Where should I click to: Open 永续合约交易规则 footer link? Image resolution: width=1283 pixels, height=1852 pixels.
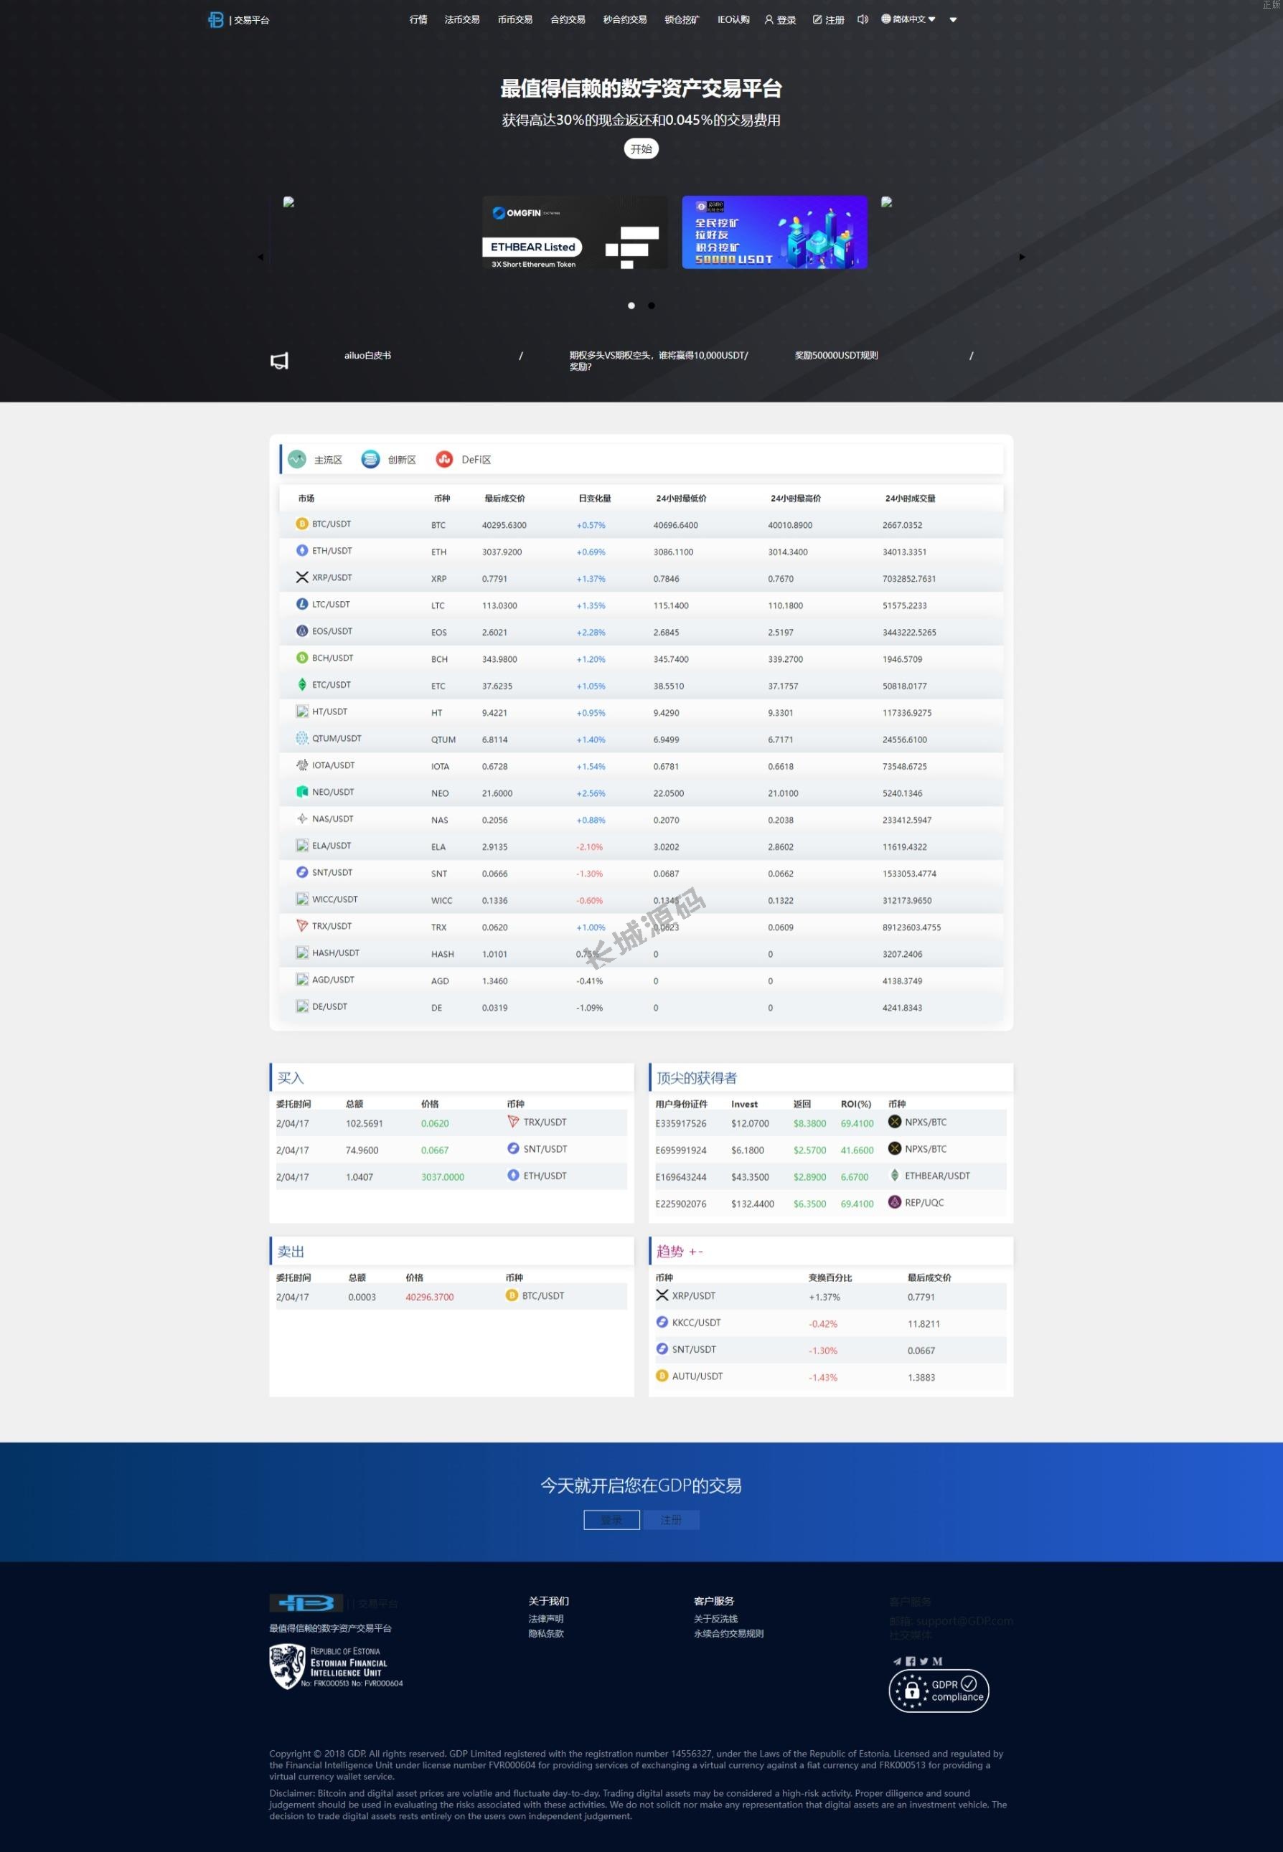(x=728, y=1633)
